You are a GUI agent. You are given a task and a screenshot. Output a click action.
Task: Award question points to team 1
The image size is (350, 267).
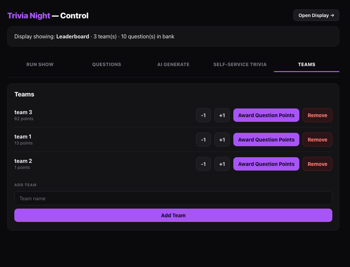[266, 140]
